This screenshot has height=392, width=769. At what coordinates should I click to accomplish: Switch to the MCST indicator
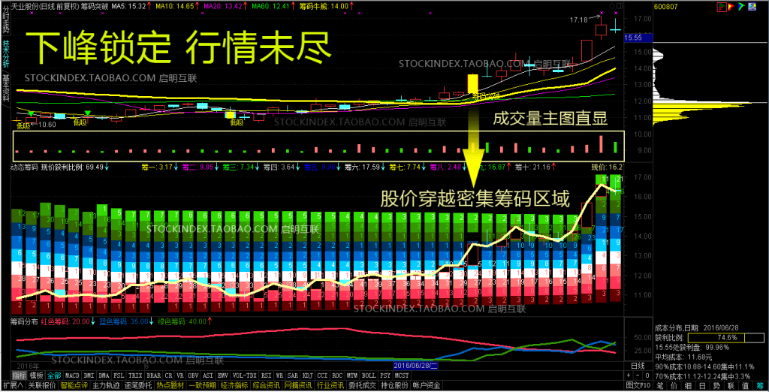[402, 375]
